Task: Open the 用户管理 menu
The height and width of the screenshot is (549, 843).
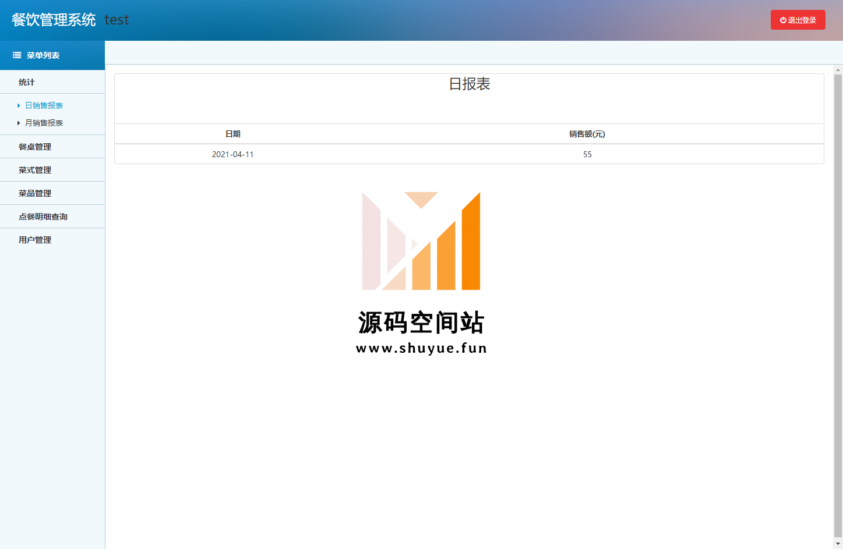Action: 52,240
